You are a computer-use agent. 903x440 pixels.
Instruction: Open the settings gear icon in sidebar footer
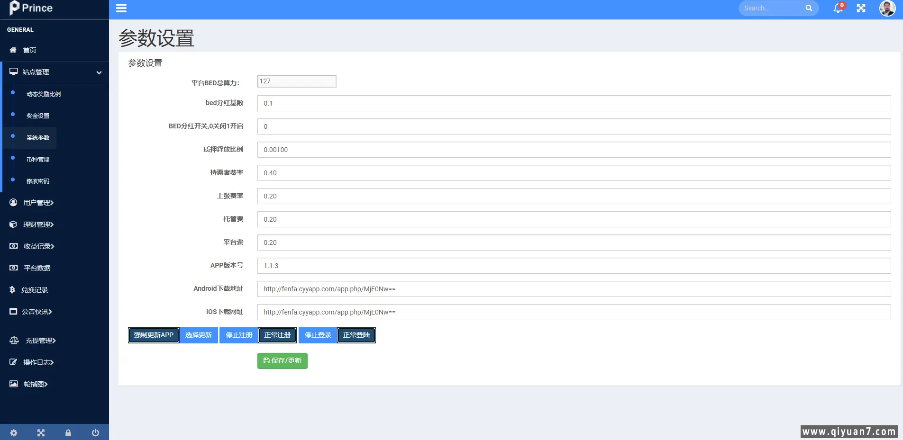pos(14,432)
